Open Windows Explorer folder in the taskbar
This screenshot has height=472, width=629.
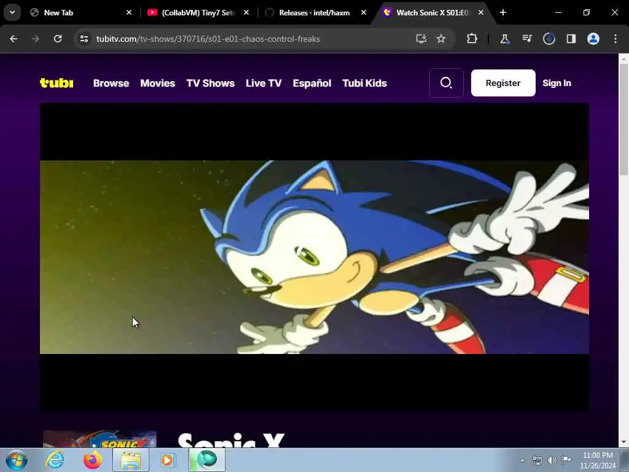[131, 460]
